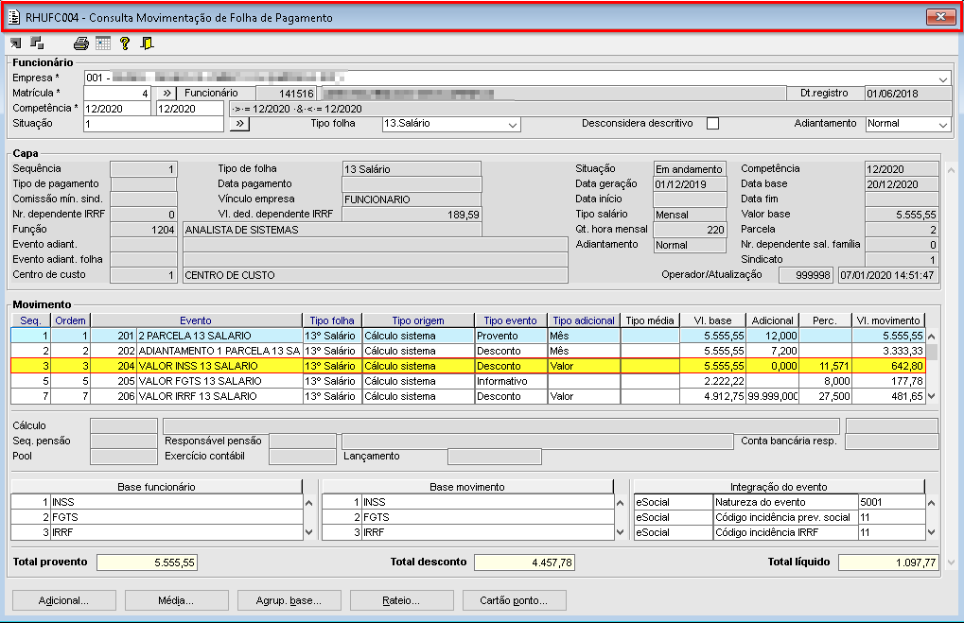Open help via the question mark icon
Viewport: 964px width, 623px height.
[125, 43]
